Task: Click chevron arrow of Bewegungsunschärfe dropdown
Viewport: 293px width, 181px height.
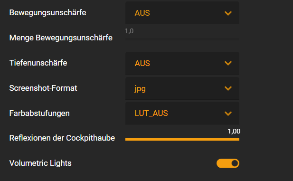Action: coord(228,13)
